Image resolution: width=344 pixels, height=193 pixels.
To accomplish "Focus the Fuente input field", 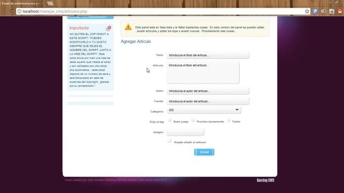I will click(208, 101).
